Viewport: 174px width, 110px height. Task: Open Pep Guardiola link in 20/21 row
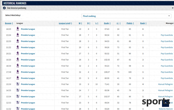[x=167, y=53]
